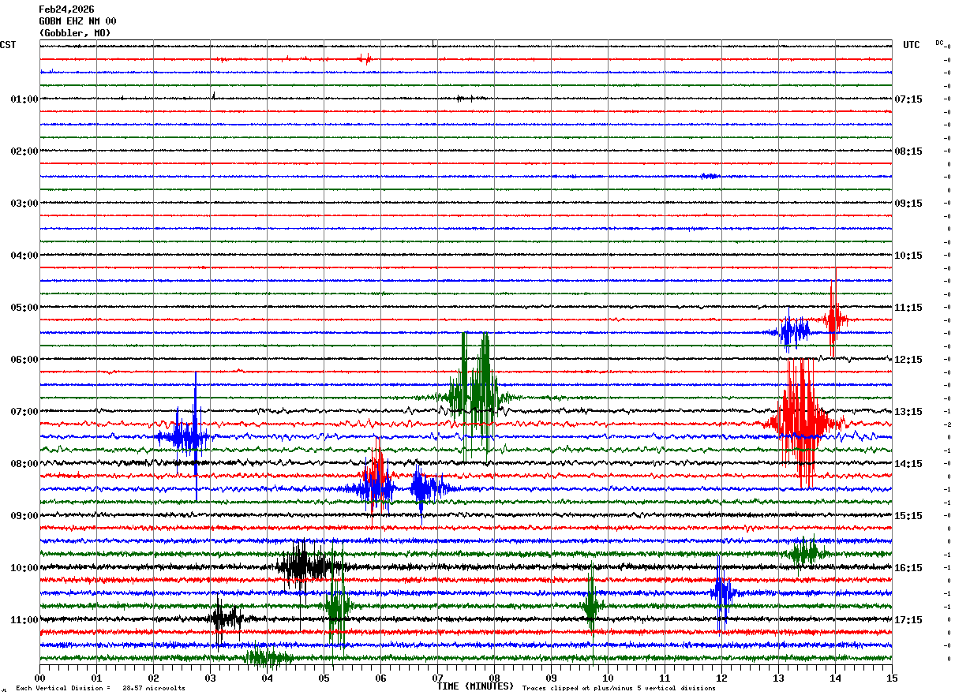Click minute 05 tick on time axis
Screen dimensions: 955x699
tap(324, 678)
